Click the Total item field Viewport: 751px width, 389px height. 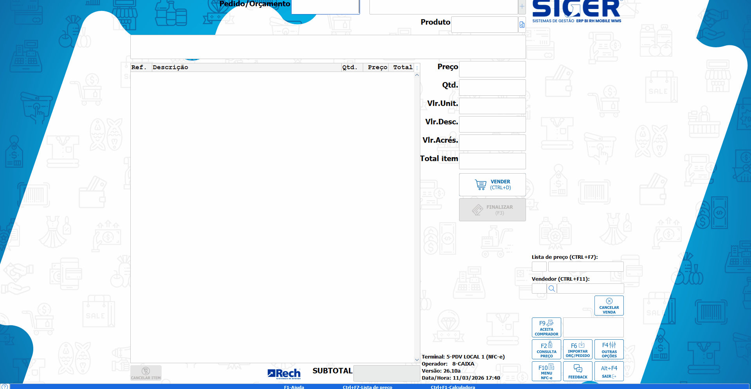coord(492,161)
